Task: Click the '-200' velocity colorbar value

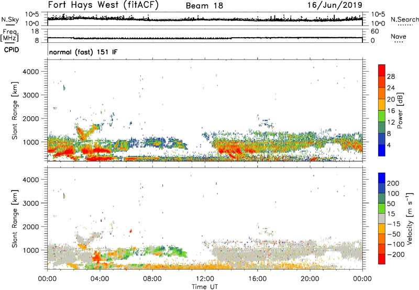Action: (x=396, y=254)
